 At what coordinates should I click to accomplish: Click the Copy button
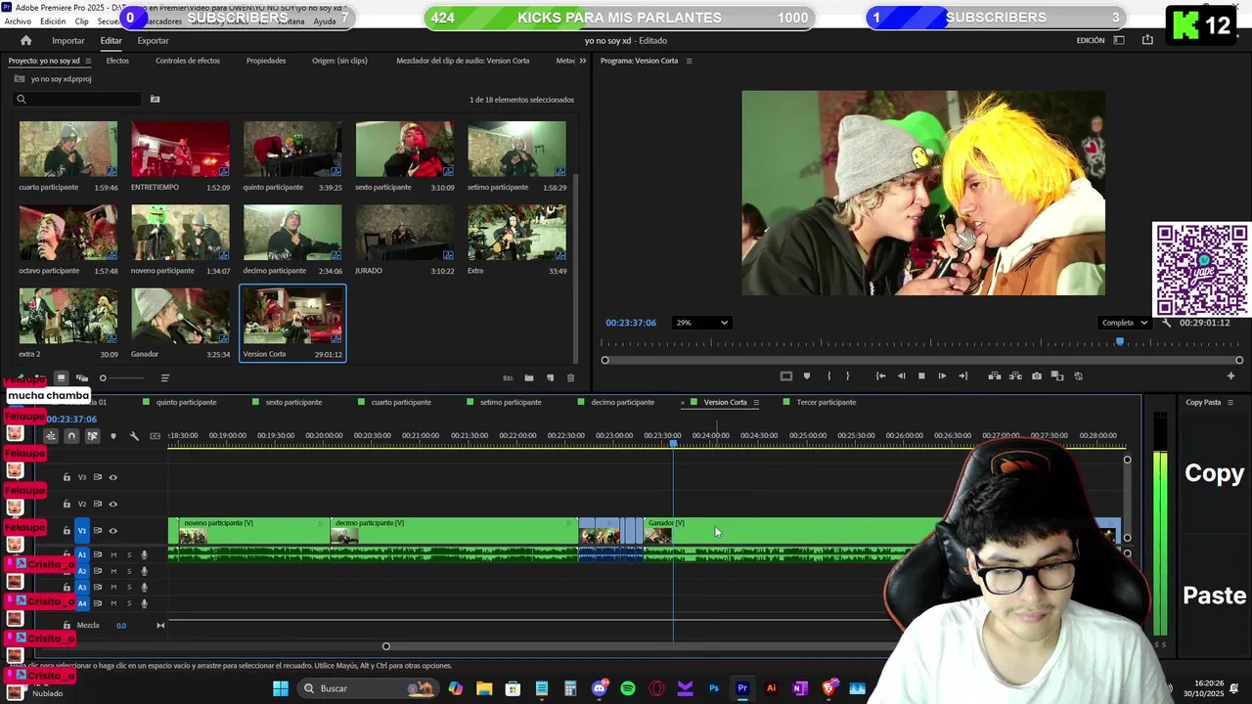coord(1214,473)
